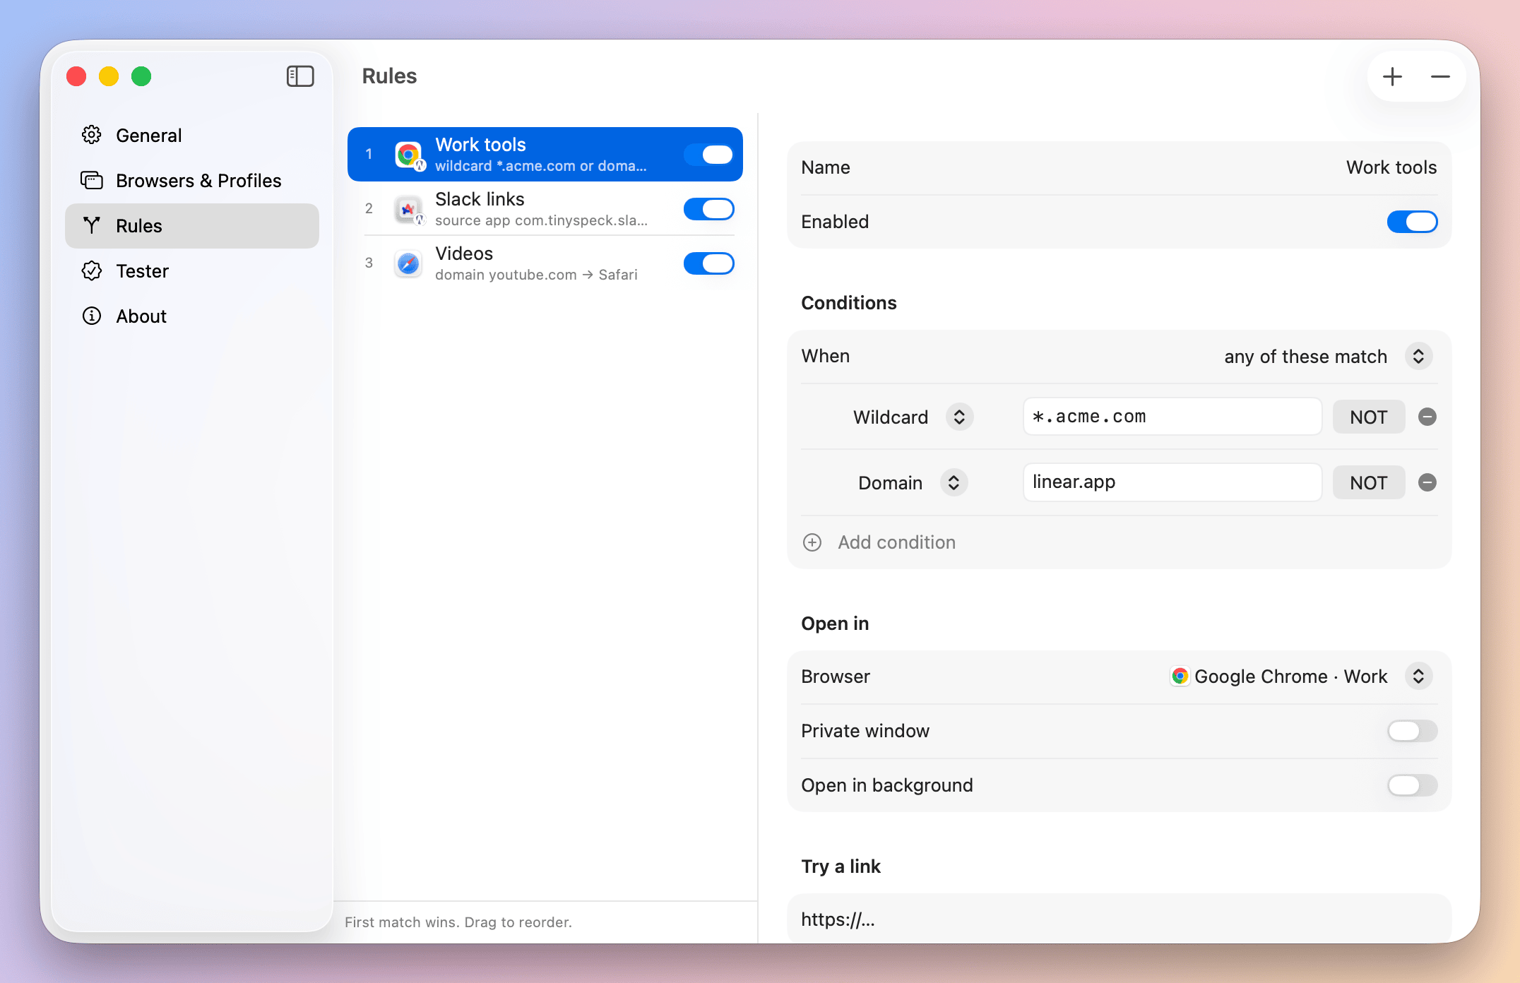Click the Add condition label

pos(896,542)
